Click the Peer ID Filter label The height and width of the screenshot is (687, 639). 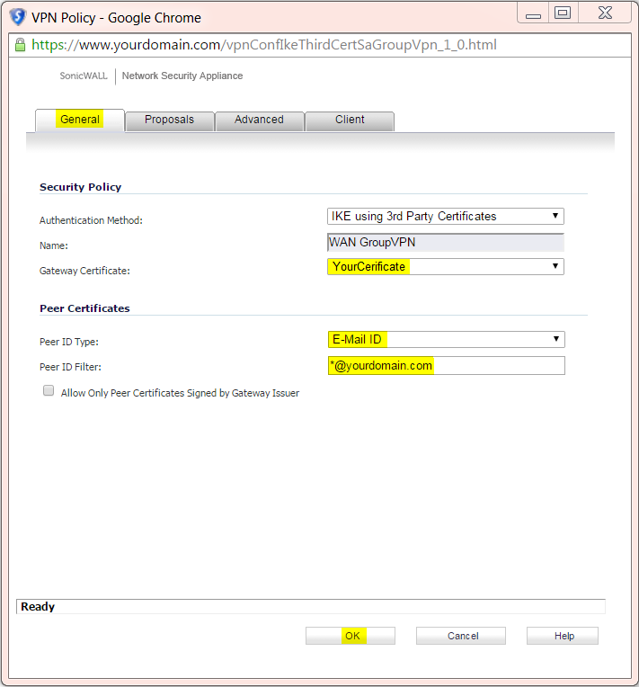pyautogui.click(x=70, y=367)
